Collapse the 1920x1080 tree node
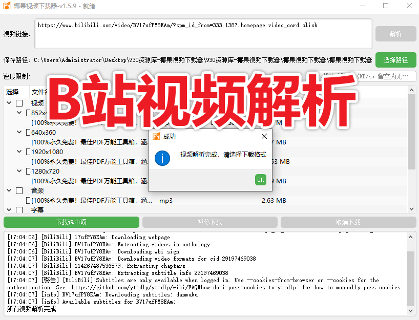419x320 pixels. point(19,152)
